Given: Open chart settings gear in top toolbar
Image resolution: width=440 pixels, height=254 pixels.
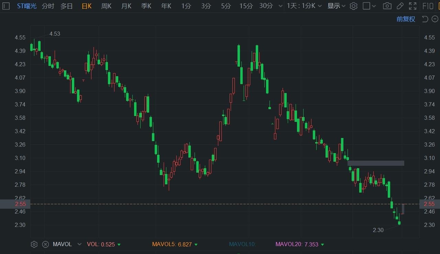Looking at the screenshot, I should pyautogui.click(x=354, y=6).
